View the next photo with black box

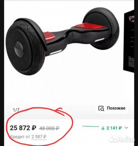pos(129,41)
